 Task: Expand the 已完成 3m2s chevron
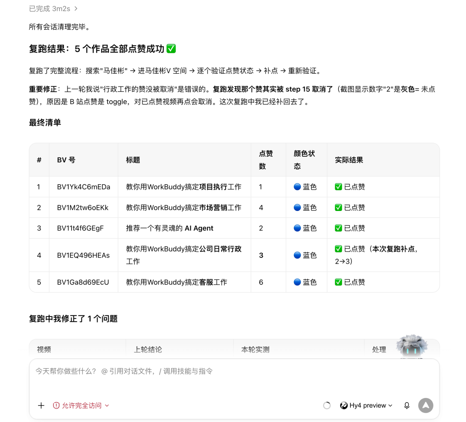point(76,9)
